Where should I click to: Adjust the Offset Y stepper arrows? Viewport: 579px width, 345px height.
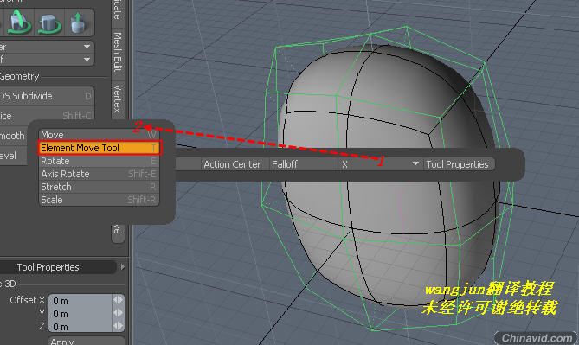coord(119,313)
